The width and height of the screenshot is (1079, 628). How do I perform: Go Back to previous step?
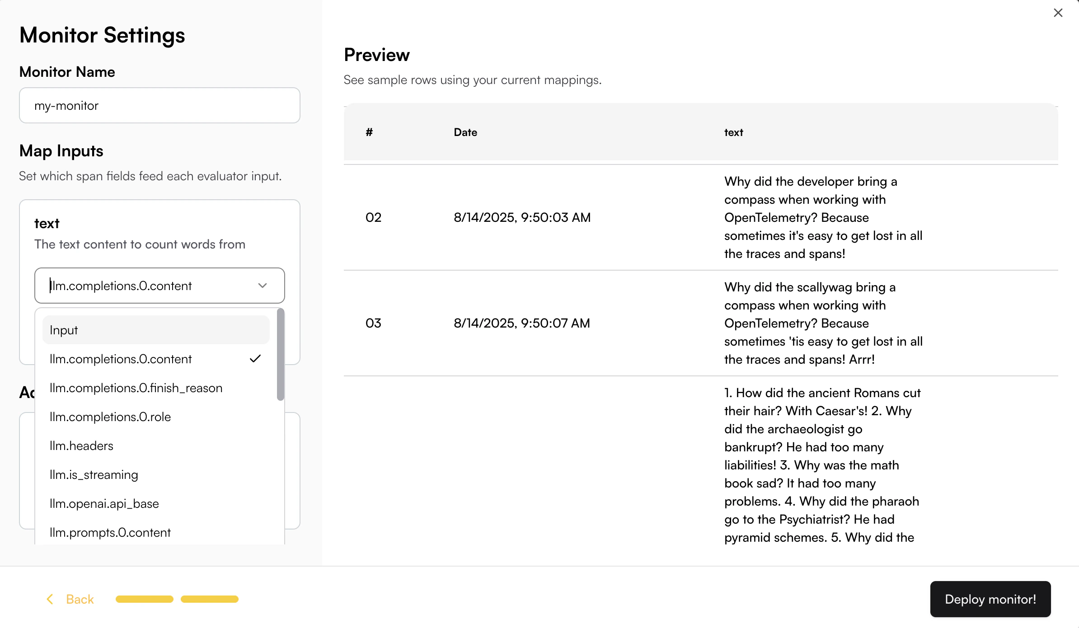point(80,599)
